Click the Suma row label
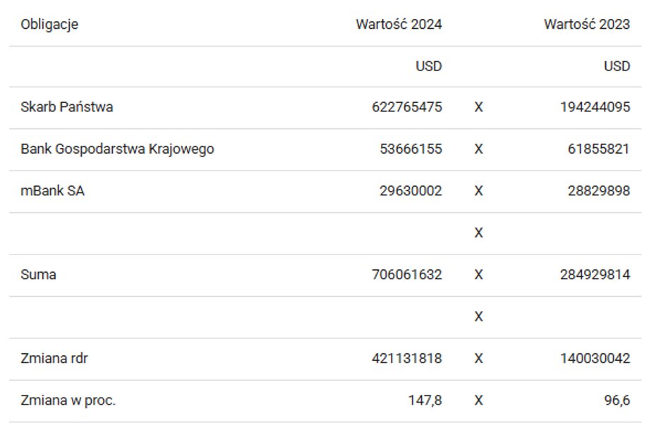The width and height of the screenshot is (649, 430). 38,275
